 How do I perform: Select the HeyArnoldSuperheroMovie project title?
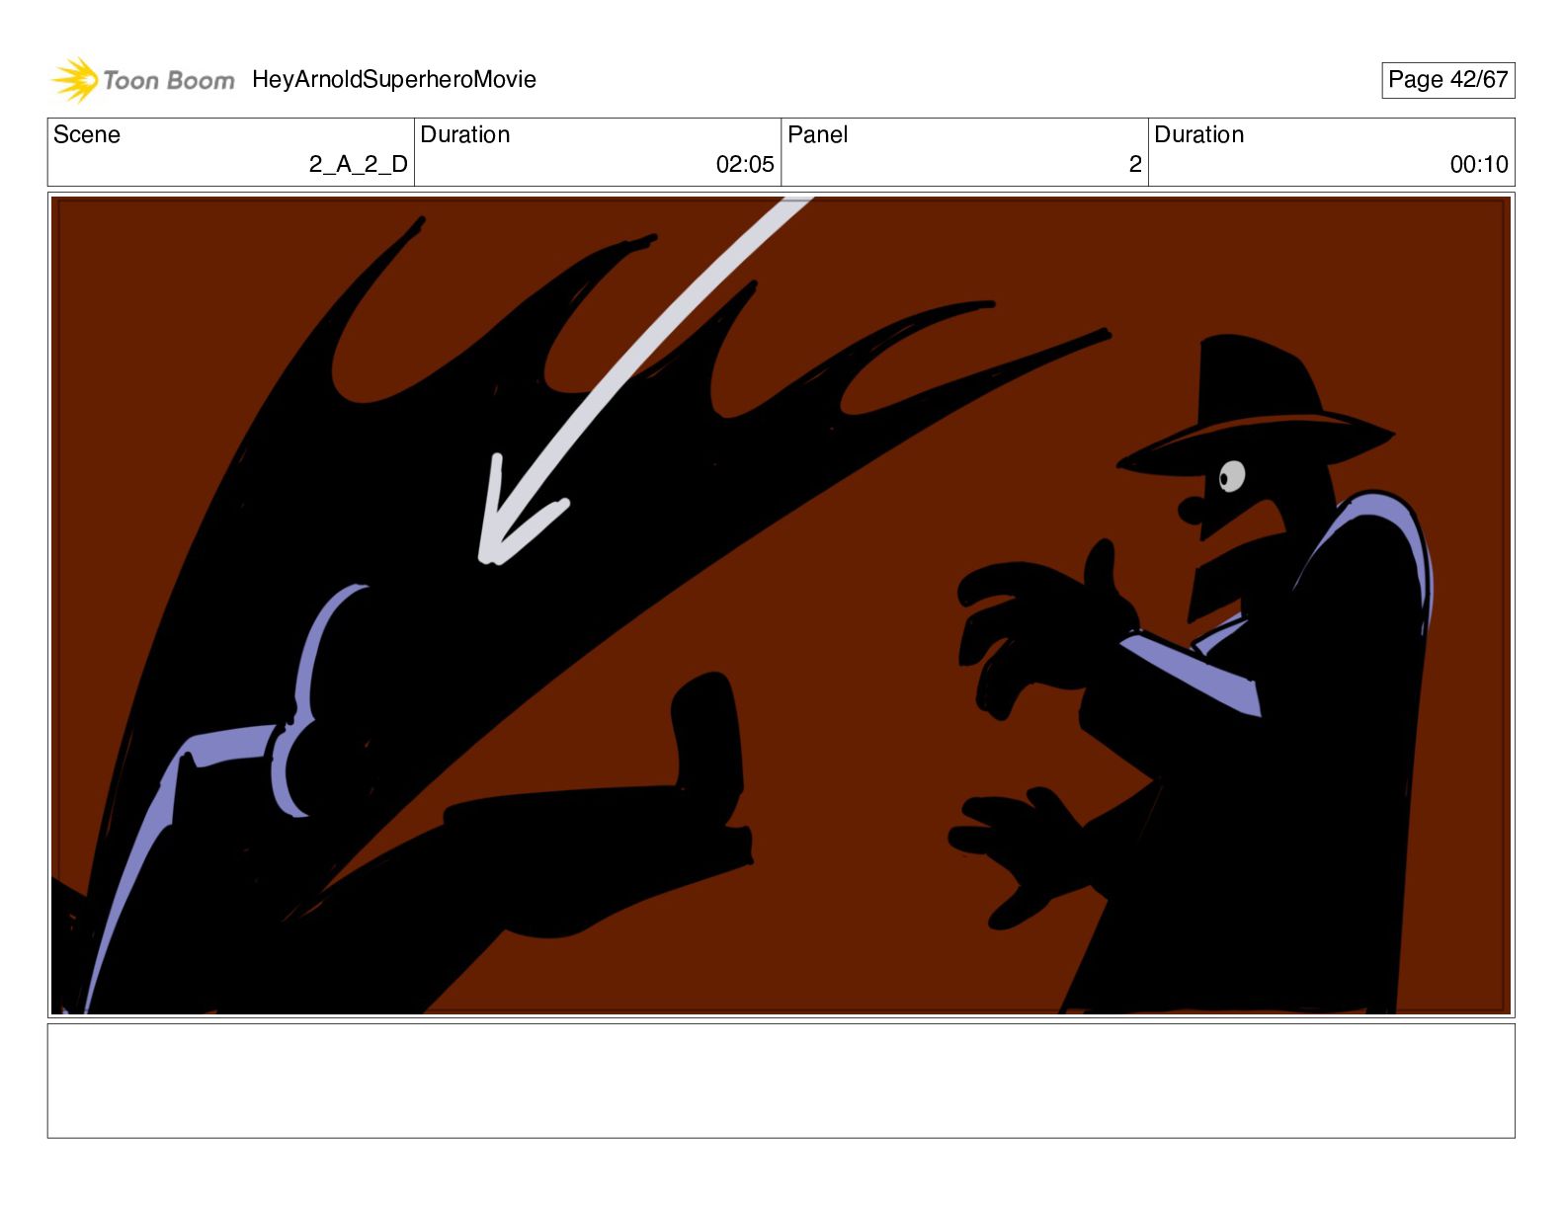394,79
